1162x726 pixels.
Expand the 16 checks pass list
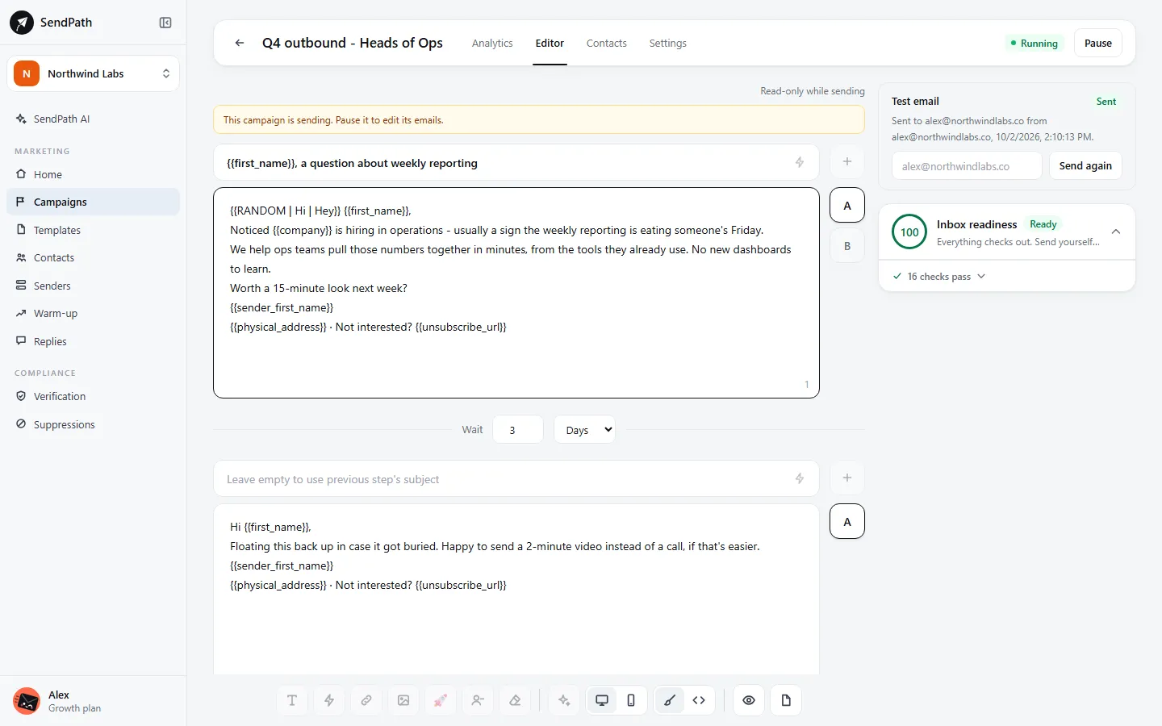point(939,276)
